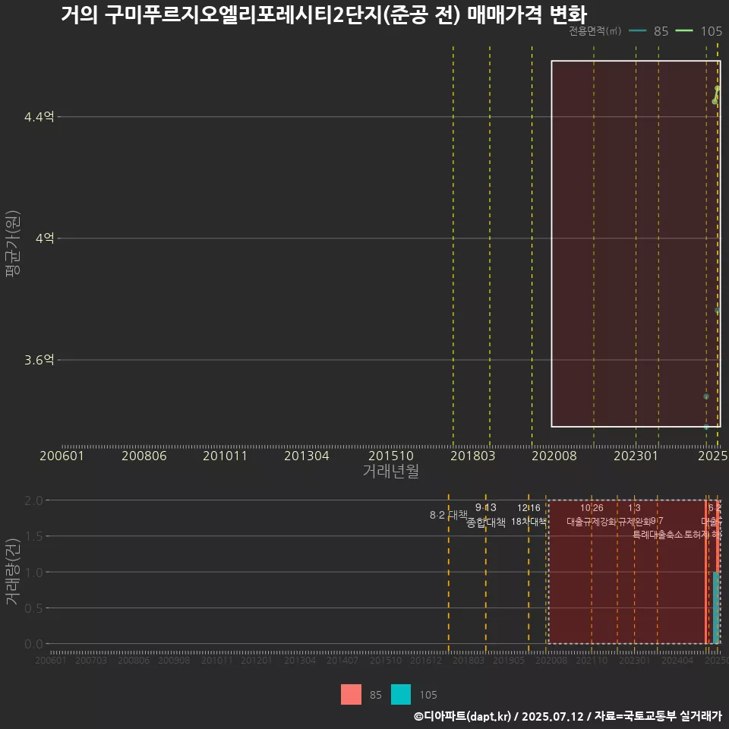Click the 1·3 annotation label
Viewport: 729px width, 729px height.
point(634,508)
